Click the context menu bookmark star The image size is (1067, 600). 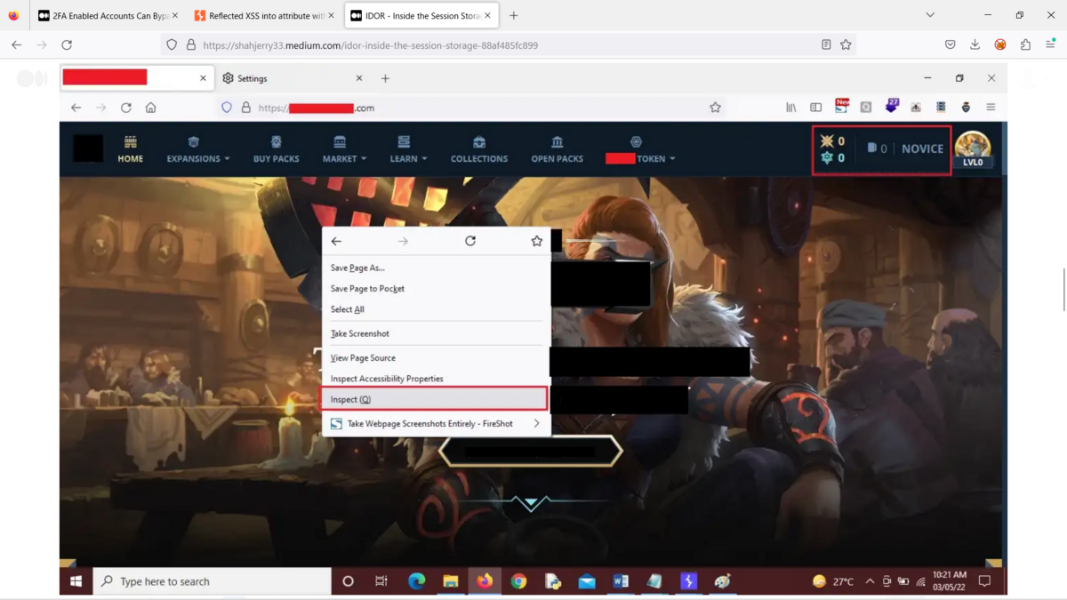[537, 241]
